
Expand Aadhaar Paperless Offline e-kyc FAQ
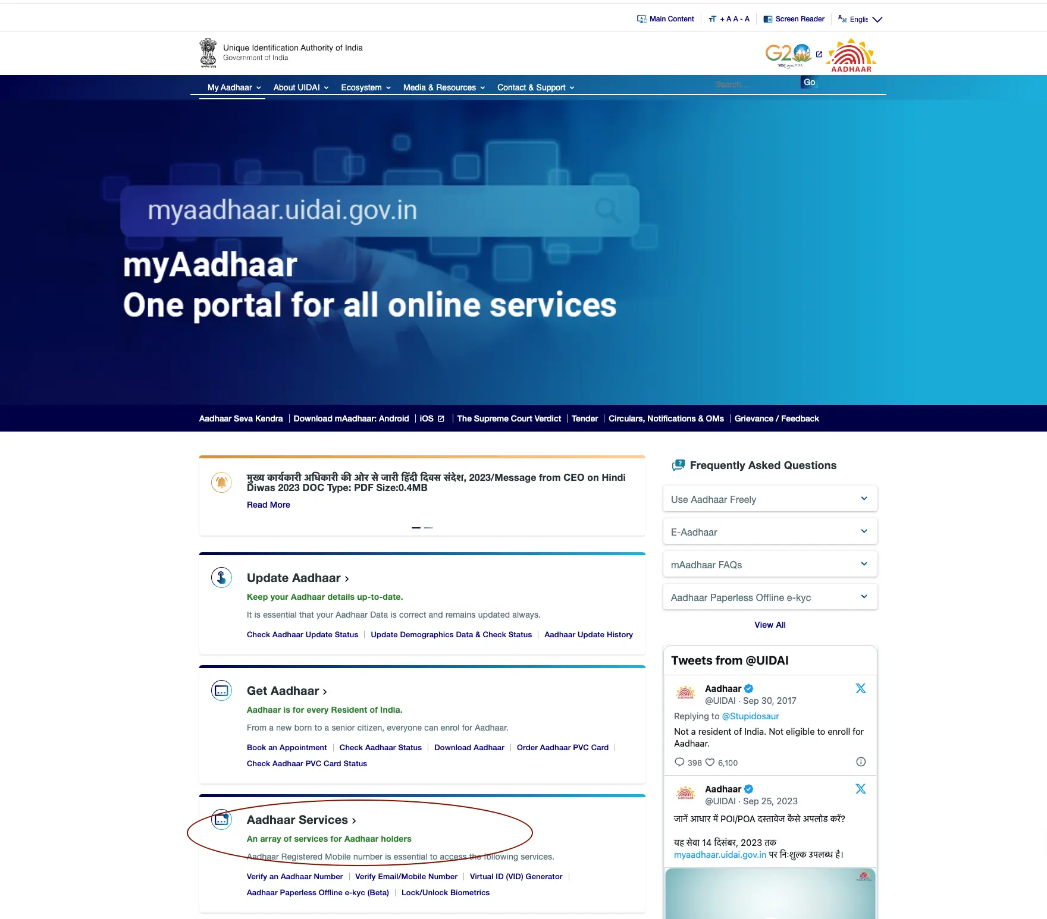point(770,597)
